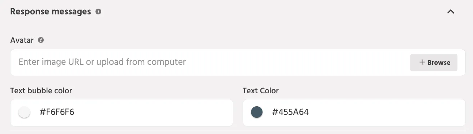Click the #F6F6F6 hex value

[x=57, y=112]
